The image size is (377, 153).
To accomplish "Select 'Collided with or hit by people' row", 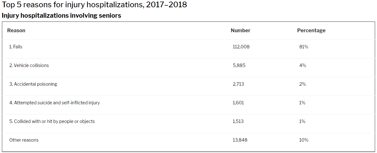I will (52, 121).
